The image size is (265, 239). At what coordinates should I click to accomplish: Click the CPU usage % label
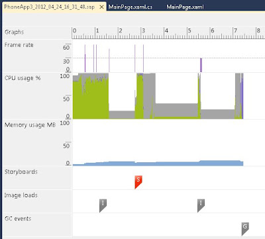pos(23,78)
